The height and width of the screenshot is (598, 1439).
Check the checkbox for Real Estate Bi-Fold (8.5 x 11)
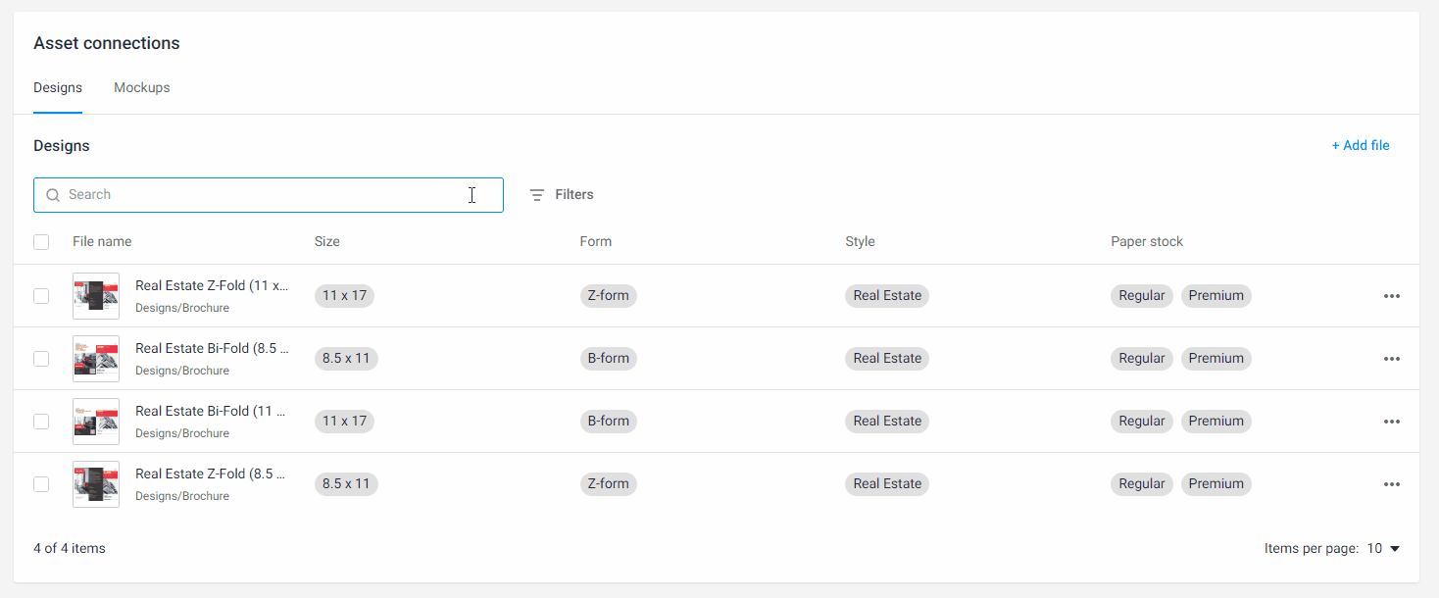tap(41, 358)
